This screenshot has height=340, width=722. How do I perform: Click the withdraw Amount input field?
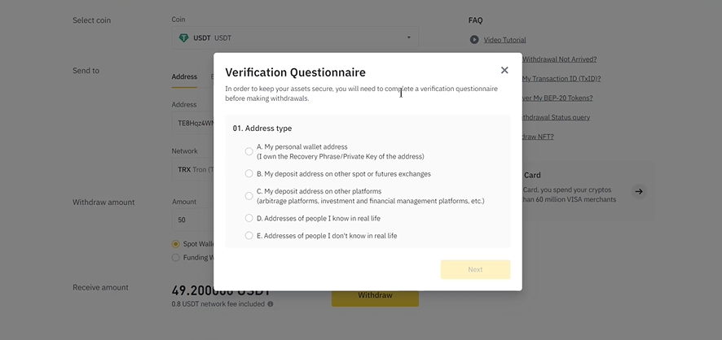[192, 220]
